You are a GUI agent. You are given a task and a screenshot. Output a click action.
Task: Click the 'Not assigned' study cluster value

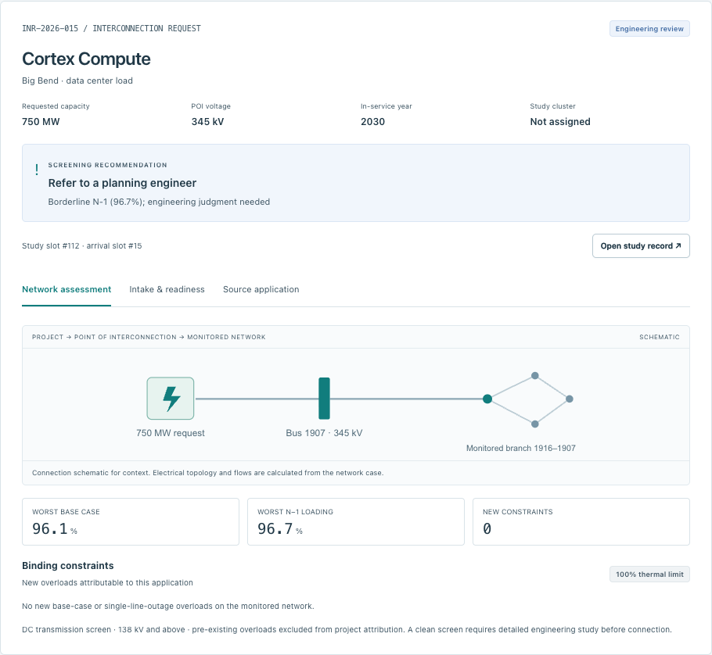(x=560, y=122)
